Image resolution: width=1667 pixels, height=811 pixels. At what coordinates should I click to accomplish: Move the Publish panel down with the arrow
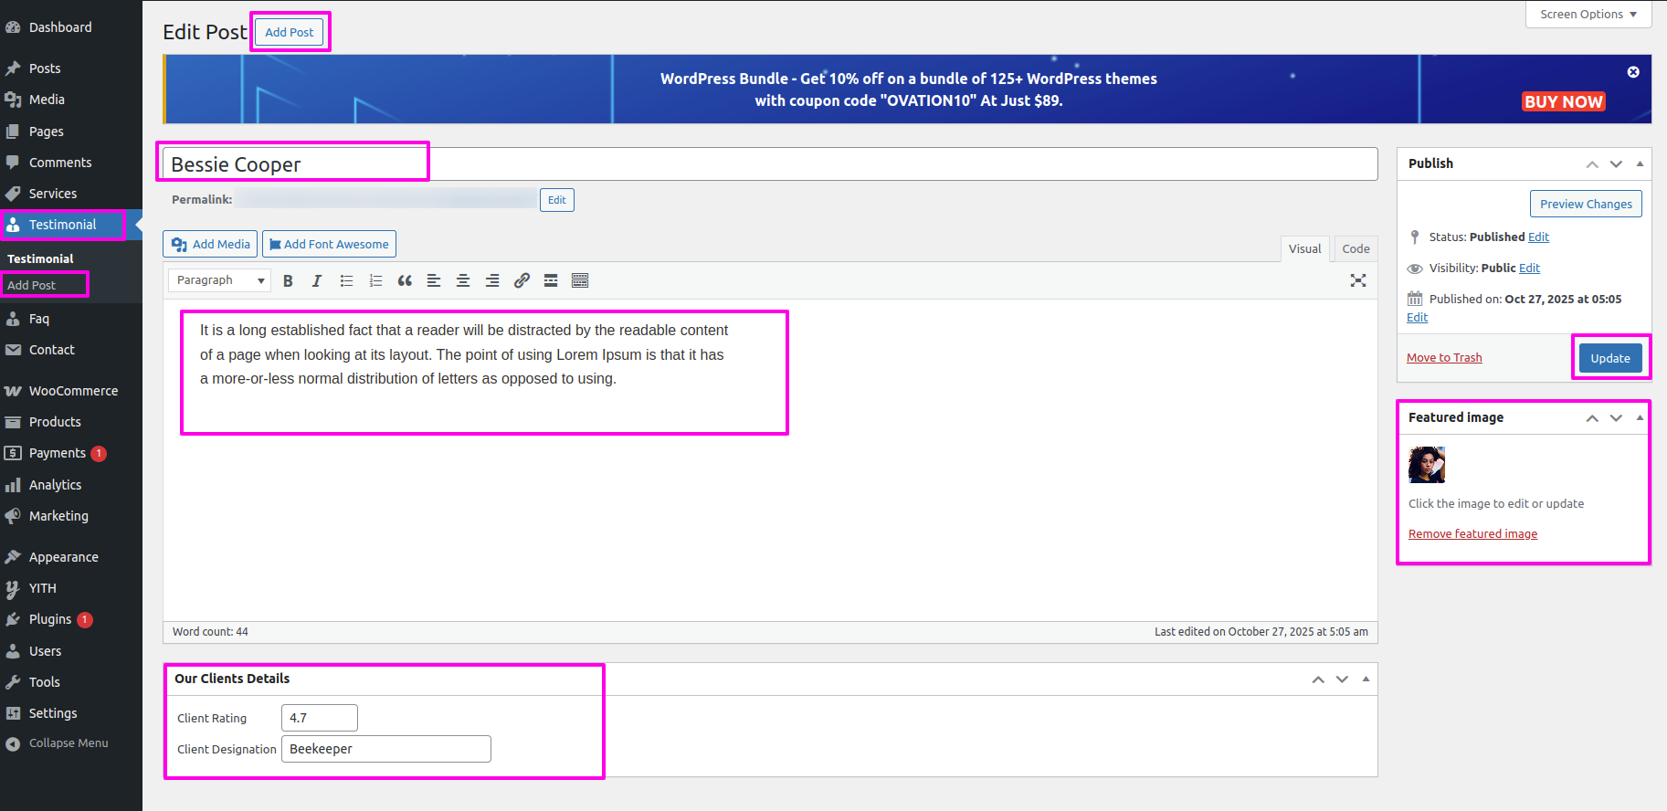pyautogui.click(x=1616, y=164)
